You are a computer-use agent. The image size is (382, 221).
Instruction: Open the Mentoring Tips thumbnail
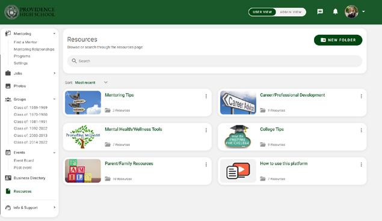tap(83, 103)
